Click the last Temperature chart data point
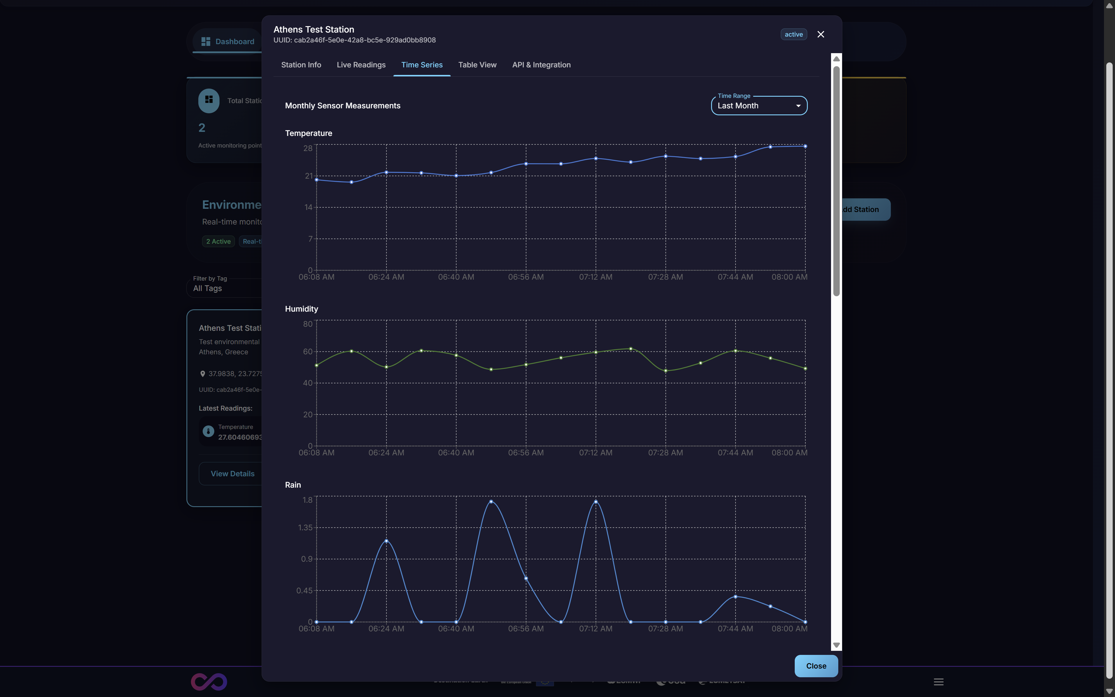This screenshot has width=1115, height=697. tap(805, 146)
